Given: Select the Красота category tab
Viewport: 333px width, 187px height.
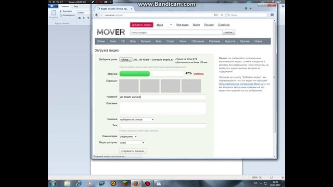Looking at the screenshot, I should click(x=230, y=42).
